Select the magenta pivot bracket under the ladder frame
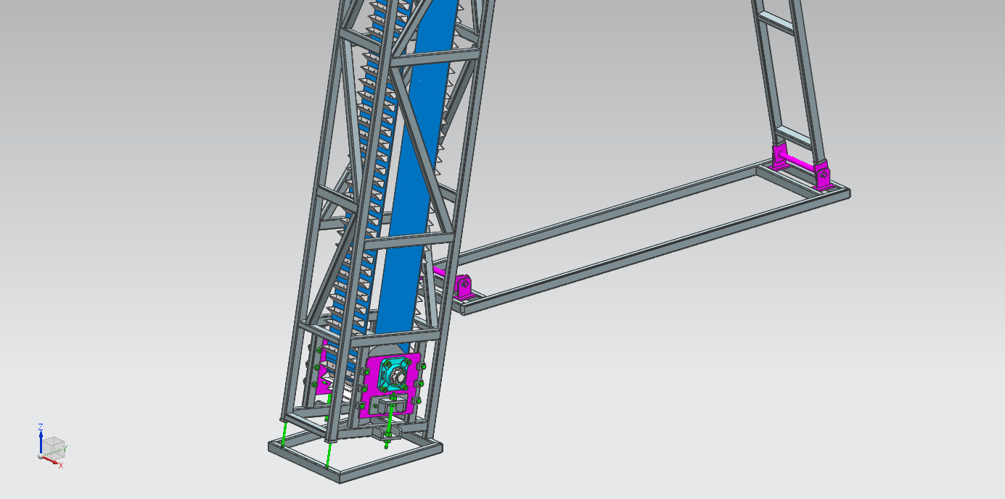The height and width of the screenshot is (499, 1005). pos(824,176)
